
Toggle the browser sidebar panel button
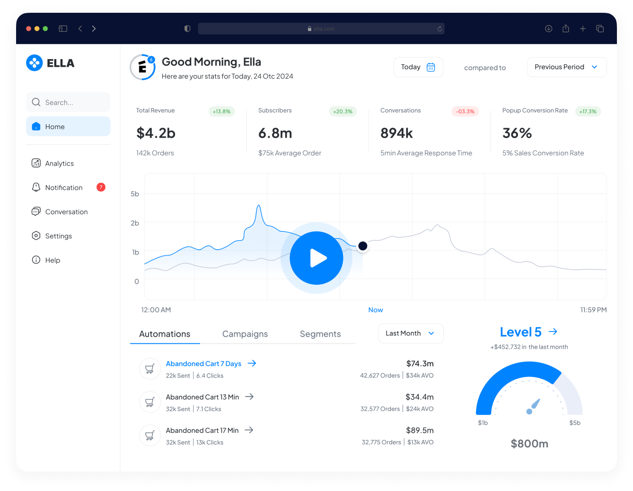pos(63,29)
